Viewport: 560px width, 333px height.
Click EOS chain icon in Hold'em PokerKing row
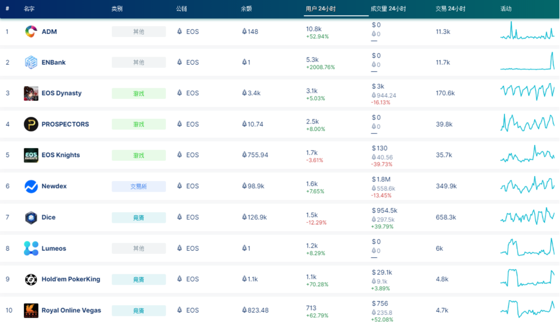point(179,279)
